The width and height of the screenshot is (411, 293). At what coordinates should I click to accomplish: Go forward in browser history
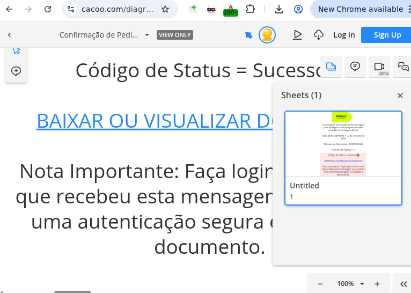click(28, 10)
